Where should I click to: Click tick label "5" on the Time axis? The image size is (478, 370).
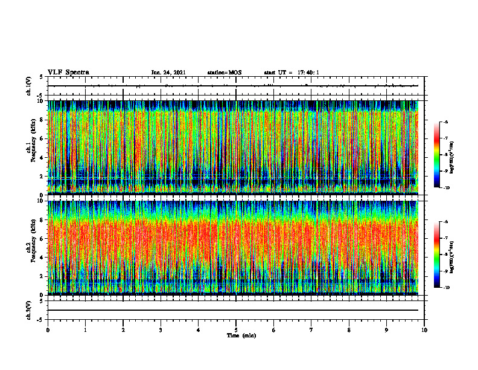[236, 330]
